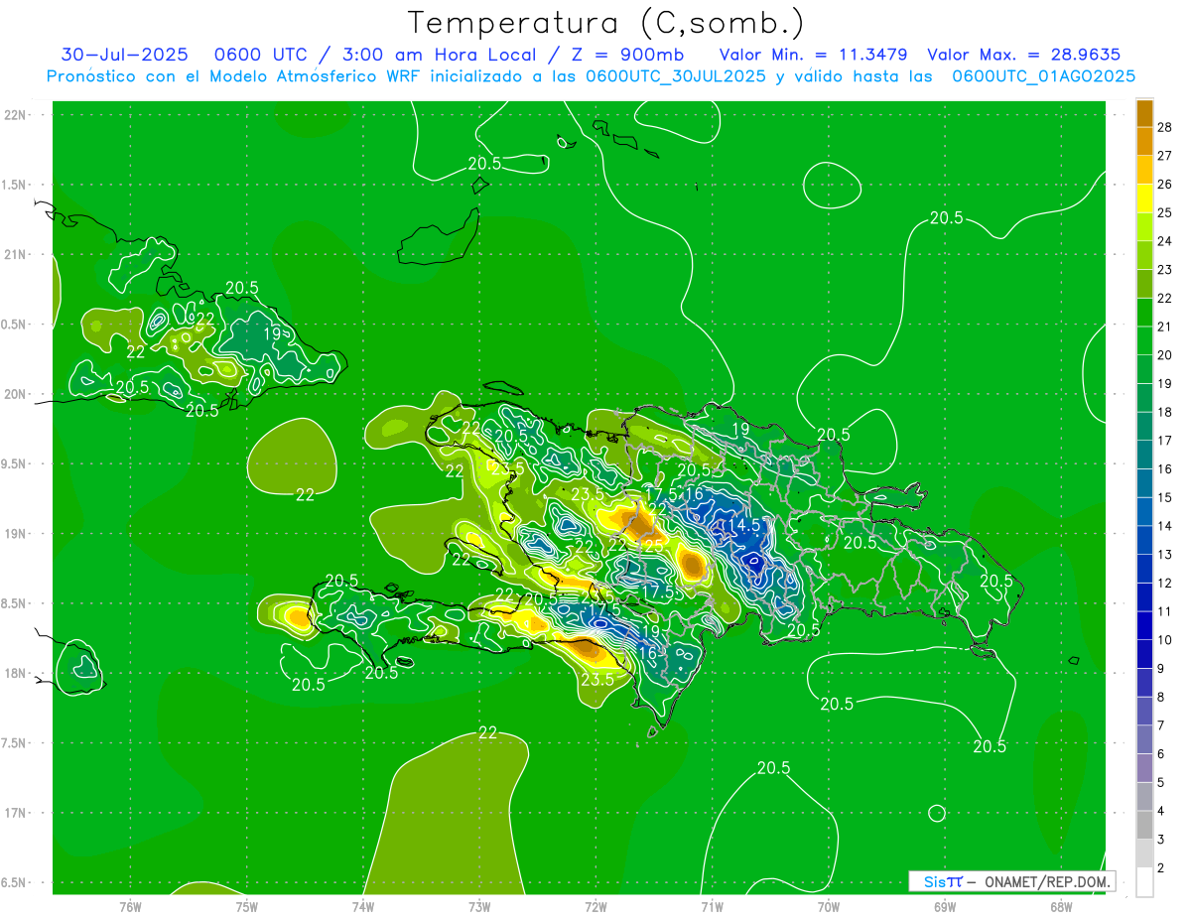
Task: Select the validity stamp "0600UTC_01AGO2025"
Action: click(x=1043, y=76)
